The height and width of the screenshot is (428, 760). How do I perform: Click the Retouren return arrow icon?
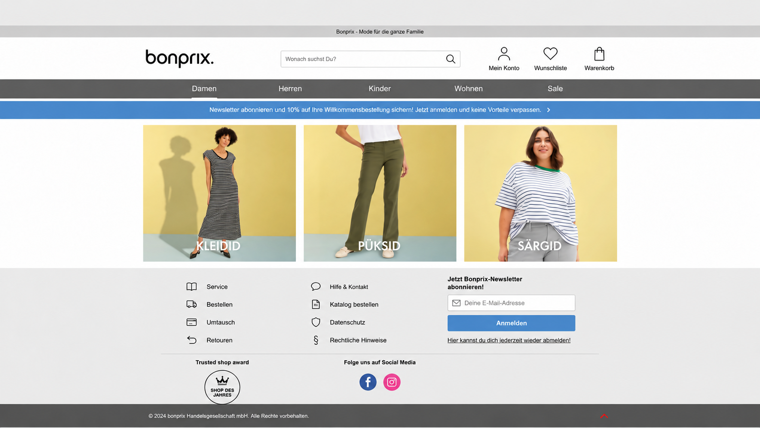191,340
